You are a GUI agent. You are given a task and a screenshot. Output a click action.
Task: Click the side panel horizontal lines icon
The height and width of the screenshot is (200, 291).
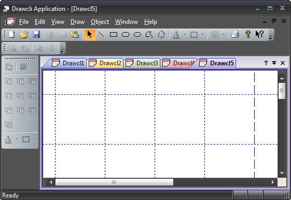coord(23,66)
